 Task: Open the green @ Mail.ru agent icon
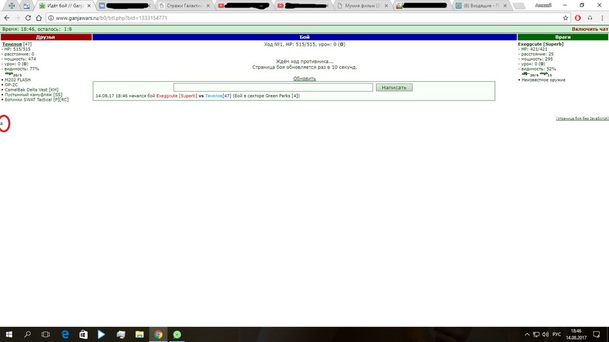click(x=177, y=334)
